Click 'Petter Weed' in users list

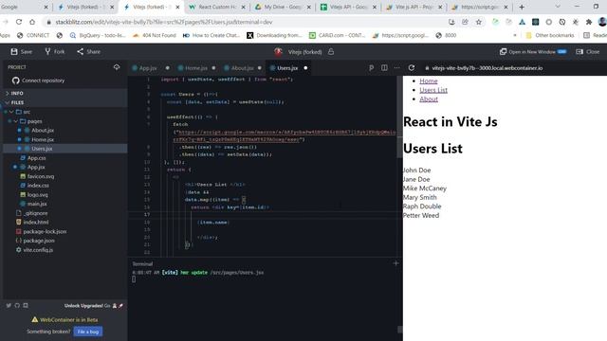coord(421,215)
